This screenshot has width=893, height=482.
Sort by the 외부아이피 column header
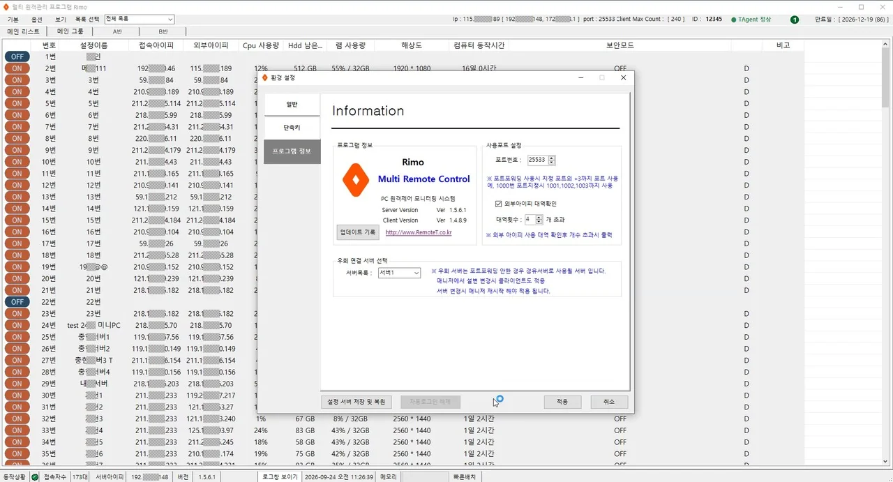coord(210,45)
